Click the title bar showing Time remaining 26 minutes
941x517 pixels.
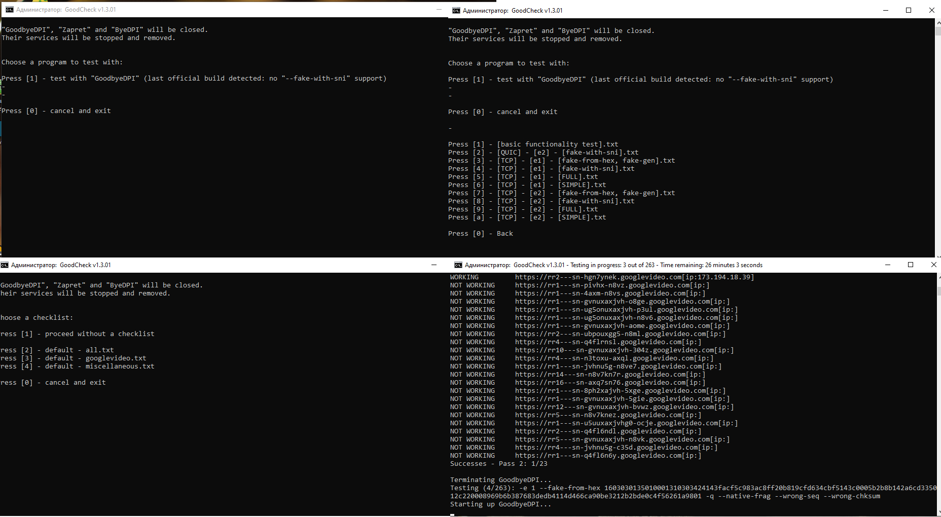coord(659,265)
